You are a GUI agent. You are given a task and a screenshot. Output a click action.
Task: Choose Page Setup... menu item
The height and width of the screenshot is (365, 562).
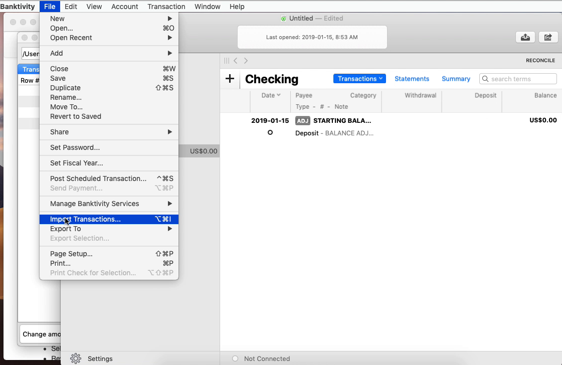tap(109, 254)
